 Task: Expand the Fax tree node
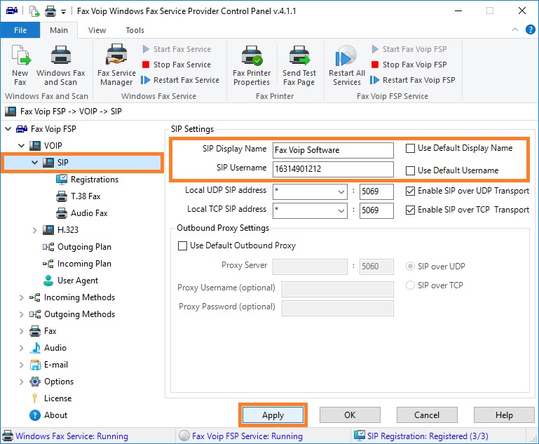point(21,331)
